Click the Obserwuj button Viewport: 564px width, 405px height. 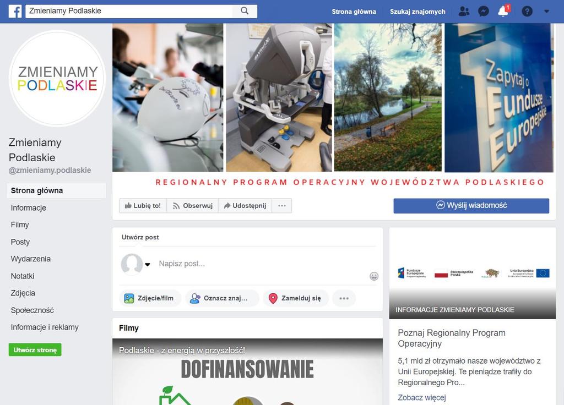point(192,206)
